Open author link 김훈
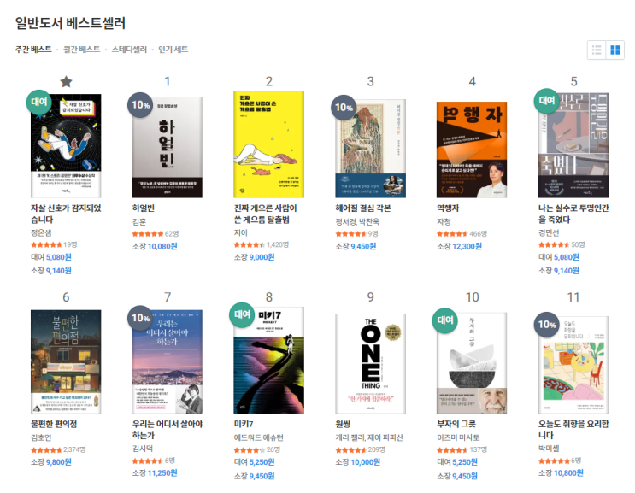The image size is (635, 493). [x=139, y=222]
